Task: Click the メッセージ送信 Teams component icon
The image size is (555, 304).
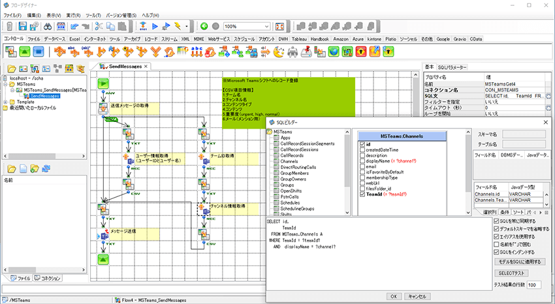Action: [x=103, y=234]
